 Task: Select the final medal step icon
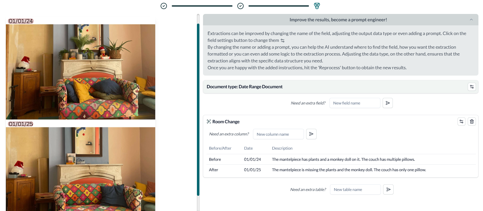pos(317,6)
